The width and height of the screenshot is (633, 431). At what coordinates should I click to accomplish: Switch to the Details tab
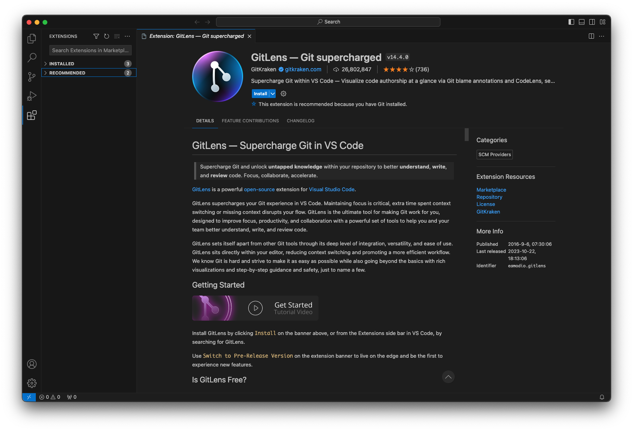(x=205, y=121)
